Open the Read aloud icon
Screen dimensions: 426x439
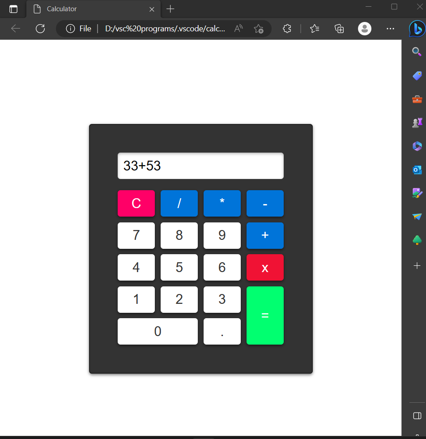click(x=239, y=29)
